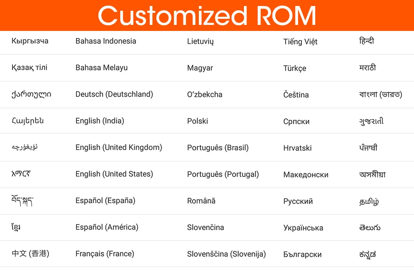Click the Customized ROM header title

pyautogui.click(x=207, y=15)
